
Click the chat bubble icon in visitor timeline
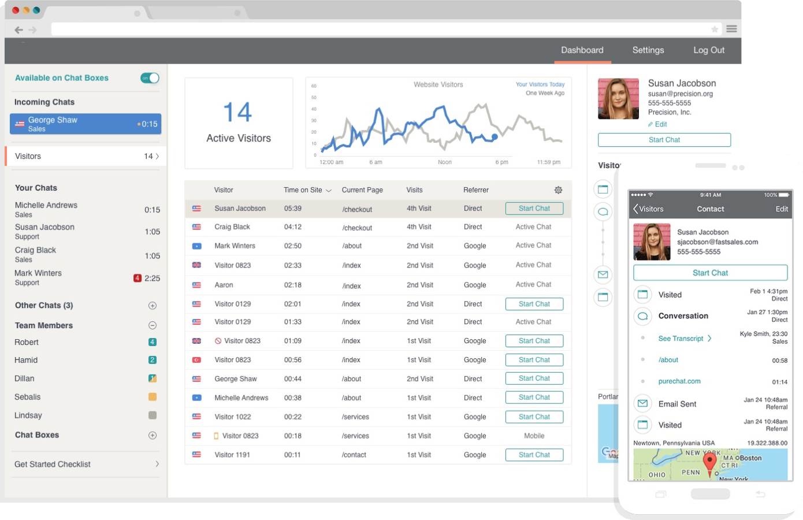[603, 211]
